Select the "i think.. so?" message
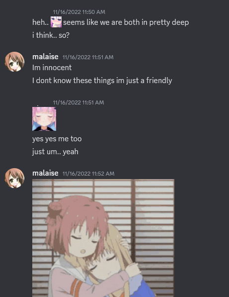The height and width of the screenshot is (297, 229). coord(51,35)
